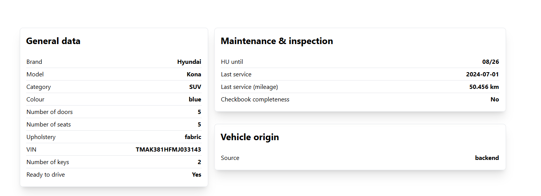Click the Vehicle origin heading
The image size is (541, 196).
coord(250,137)
